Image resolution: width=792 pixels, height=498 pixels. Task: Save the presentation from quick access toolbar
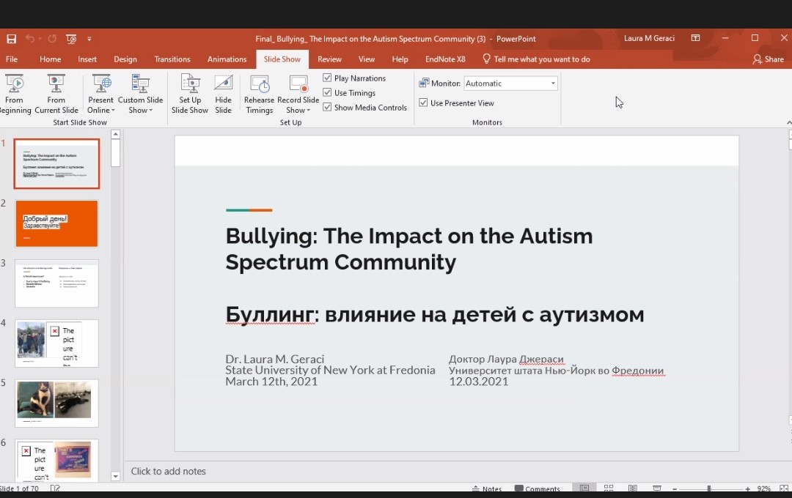tap(11, 39)
